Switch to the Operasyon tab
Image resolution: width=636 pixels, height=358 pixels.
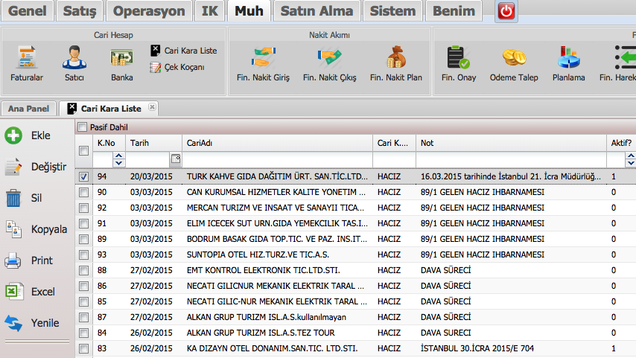(x=149, y=11)
